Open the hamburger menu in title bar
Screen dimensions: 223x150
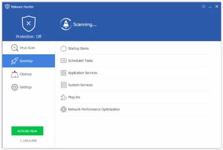click(203, 7)
